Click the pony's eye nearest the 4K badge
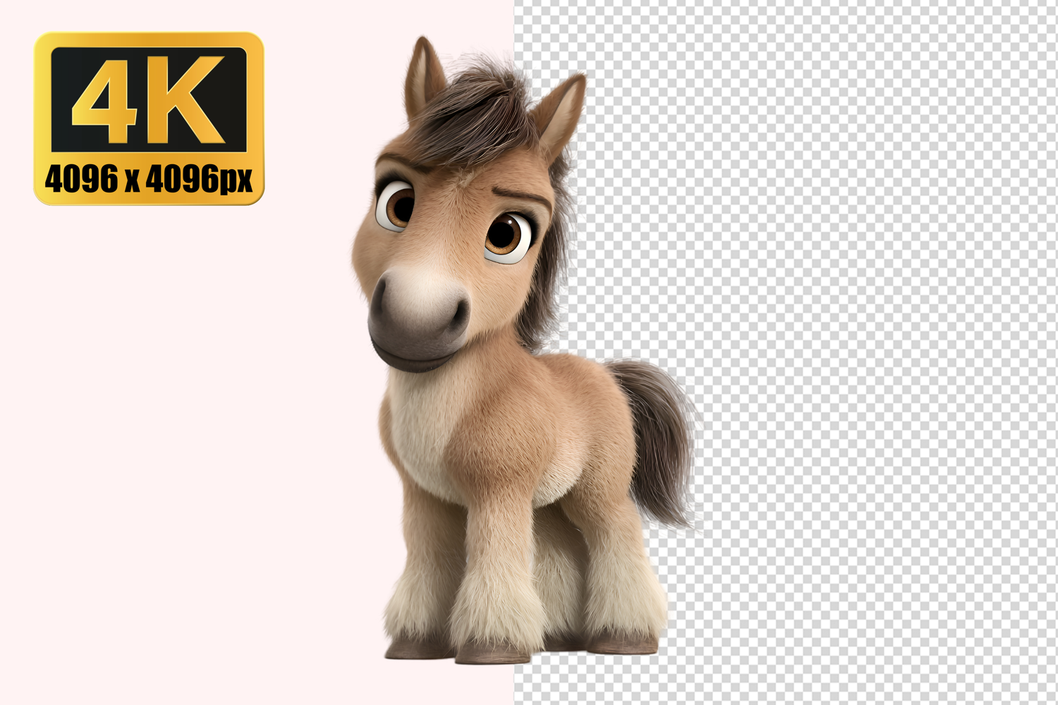1058x705 pixels. pyautogui.click(x=398, y=204)
